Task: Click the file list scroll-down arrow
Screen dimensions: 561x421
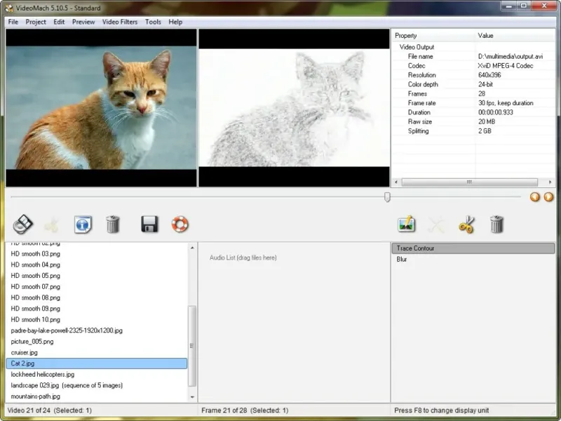Action: tap(193, 397)
